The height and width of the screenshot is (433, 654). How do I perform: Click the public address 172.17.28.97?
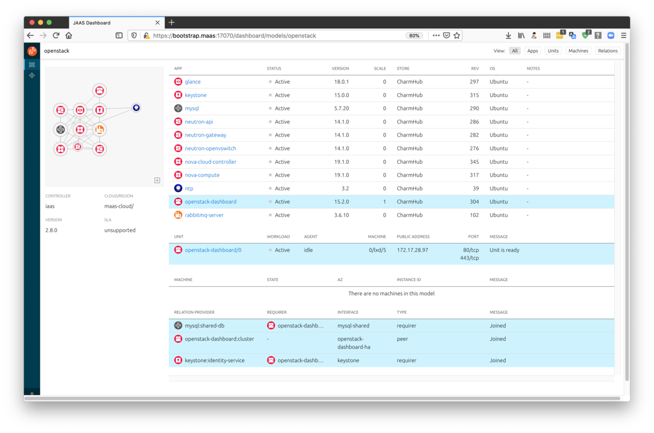[x=412, y=250]
